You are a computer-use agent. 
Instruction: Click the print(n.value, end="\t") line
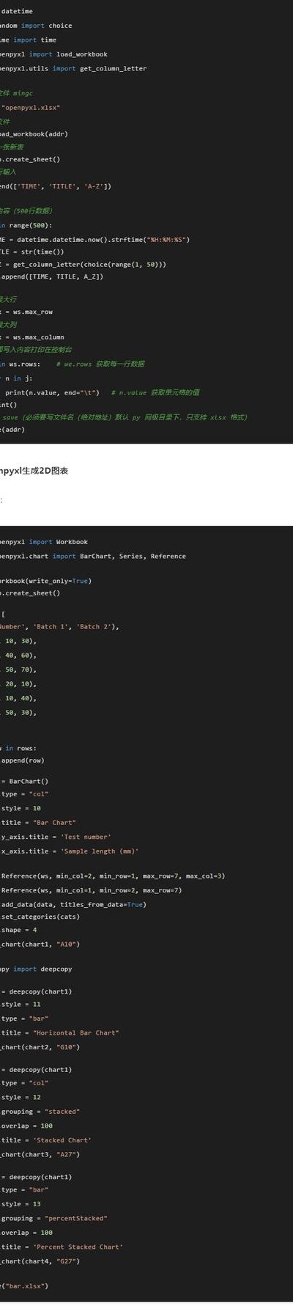point(53,392)
